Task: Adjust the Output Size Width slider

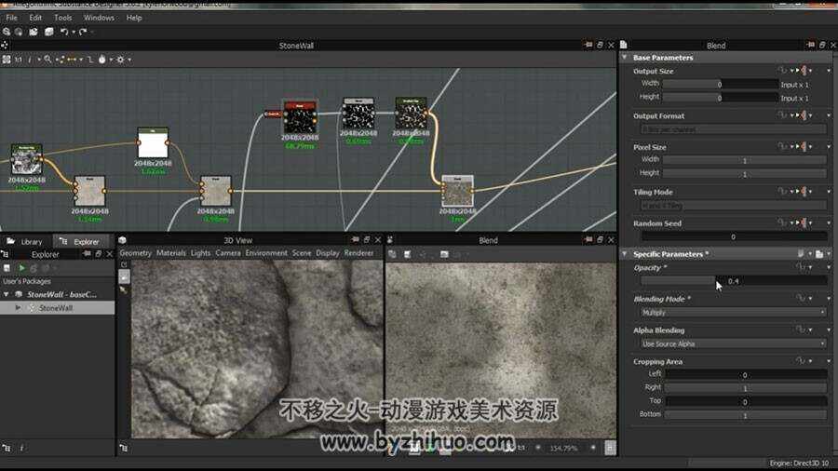Action: pos(720,84)
